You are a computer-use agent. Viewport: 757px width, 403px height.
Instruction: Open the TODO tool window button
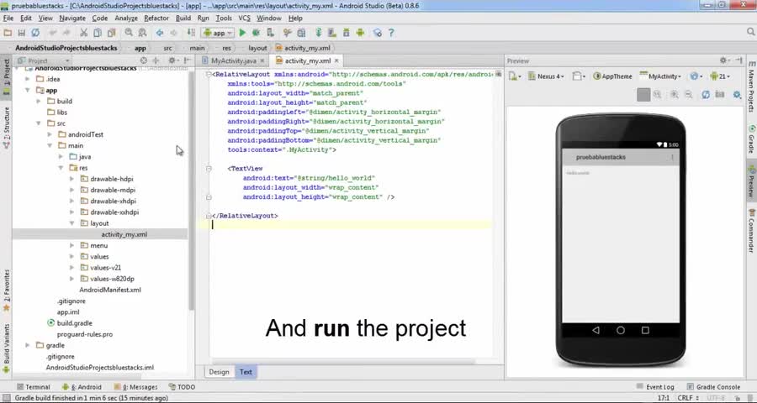(182, 386)
